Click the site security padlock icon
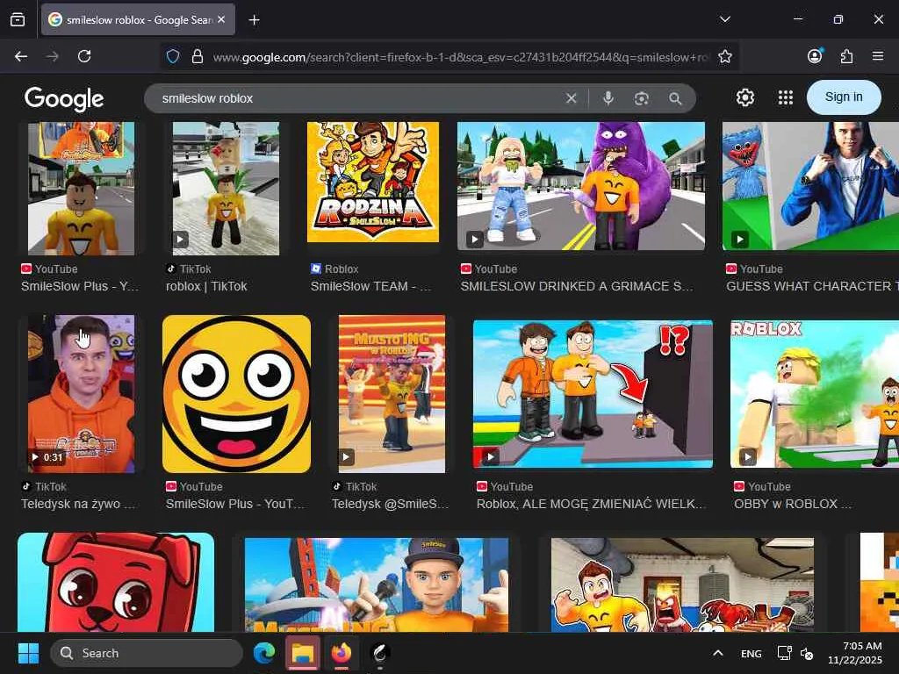Screen dimensions: 899x674 198,56
